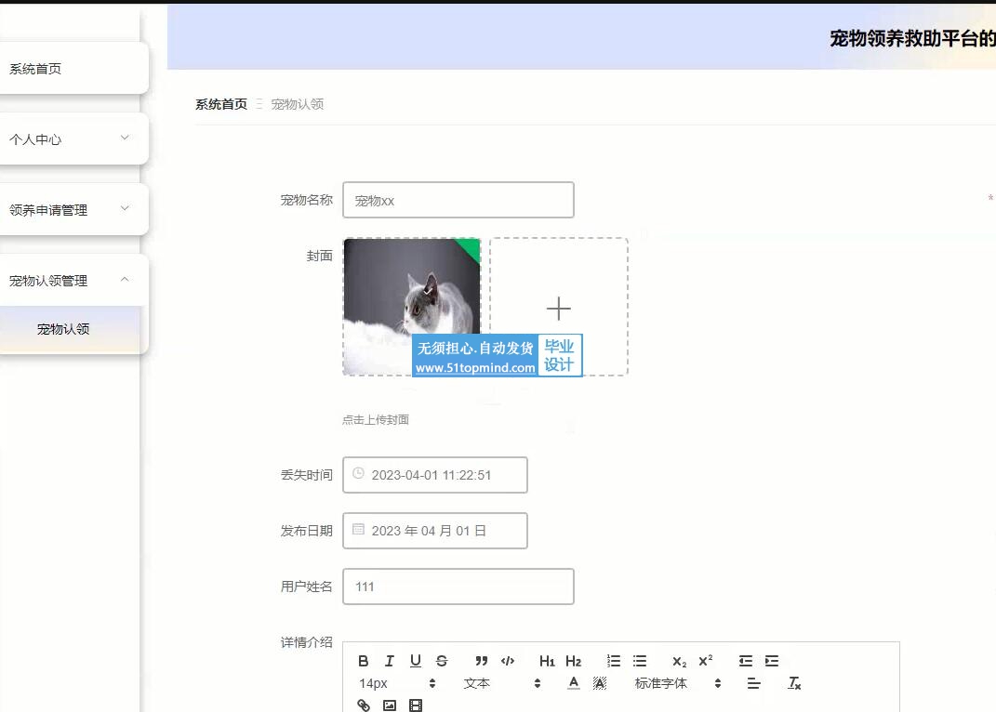Open the text color picker
The image size is (996, 712).
574,683
